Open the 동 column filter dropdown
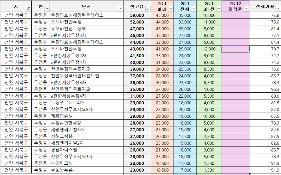This screenshot has width=281, height=175. (x=47, y=9)
